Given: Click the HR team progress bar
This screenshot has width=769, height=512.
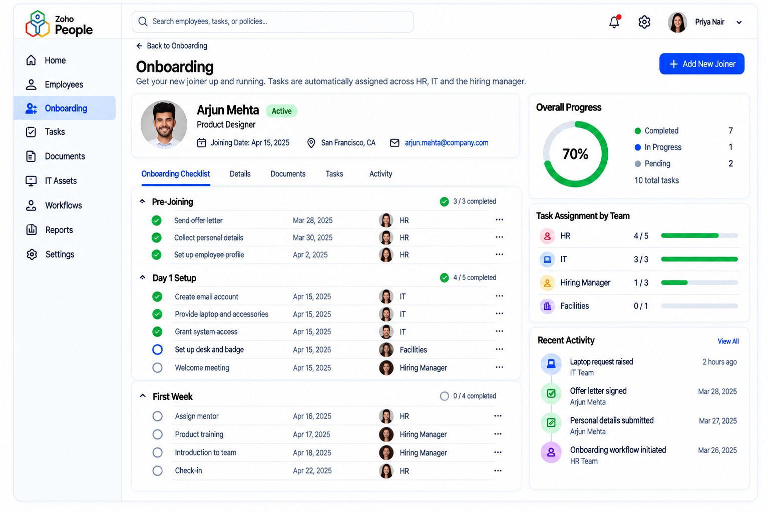Looking at the screenshot, I should pos(699,235).
